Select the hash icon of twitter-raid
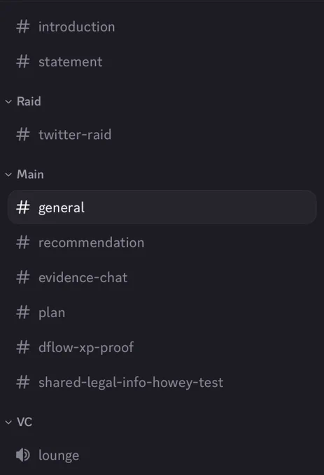The height and width of the screenshot is (475, 324). (x=23, y=135)
